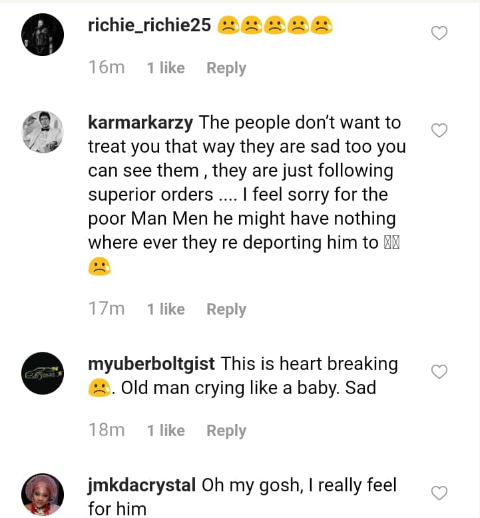Show the 1 like on myuberboltgist's comment
This screenshot has width=480, height=518.
166,431
